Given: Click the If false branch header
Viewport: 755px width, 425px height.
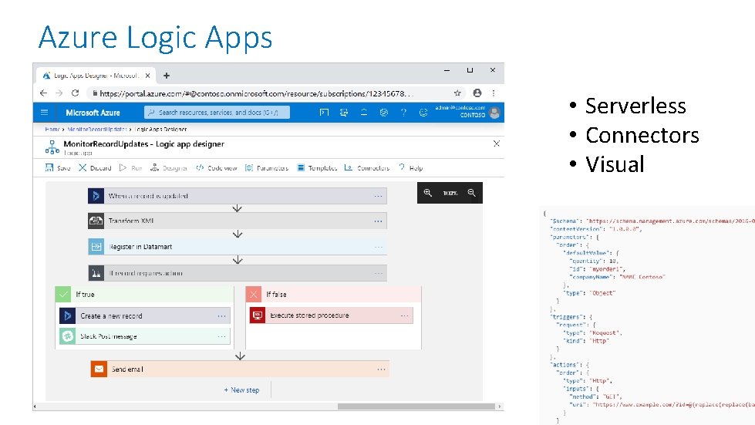Looking at the screenshot, I should 333,294.
